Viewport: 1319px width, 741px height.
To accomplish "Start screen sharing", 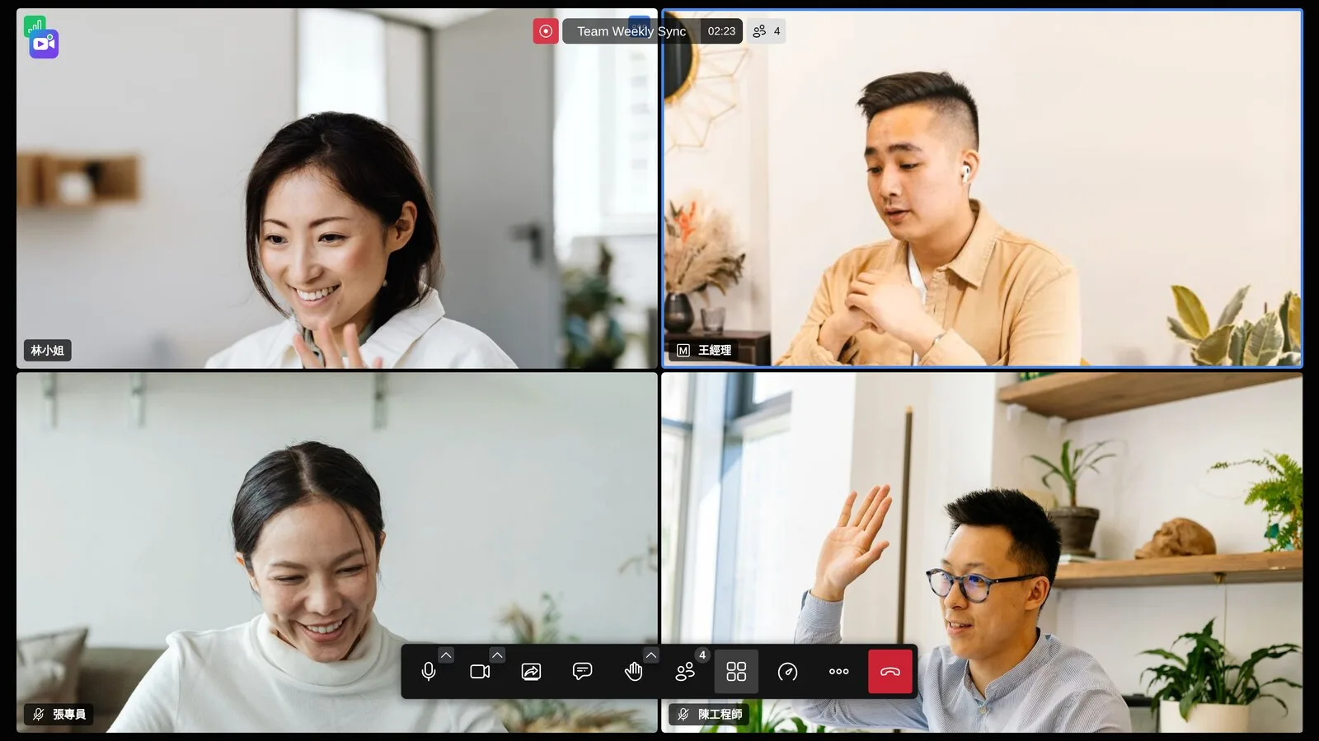I will click(531, 672).
